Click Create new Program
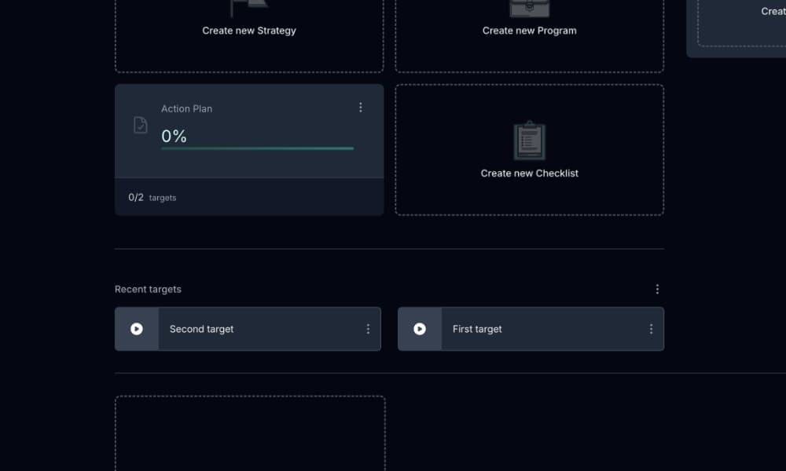The image size is (786, 471). [529, 31]
